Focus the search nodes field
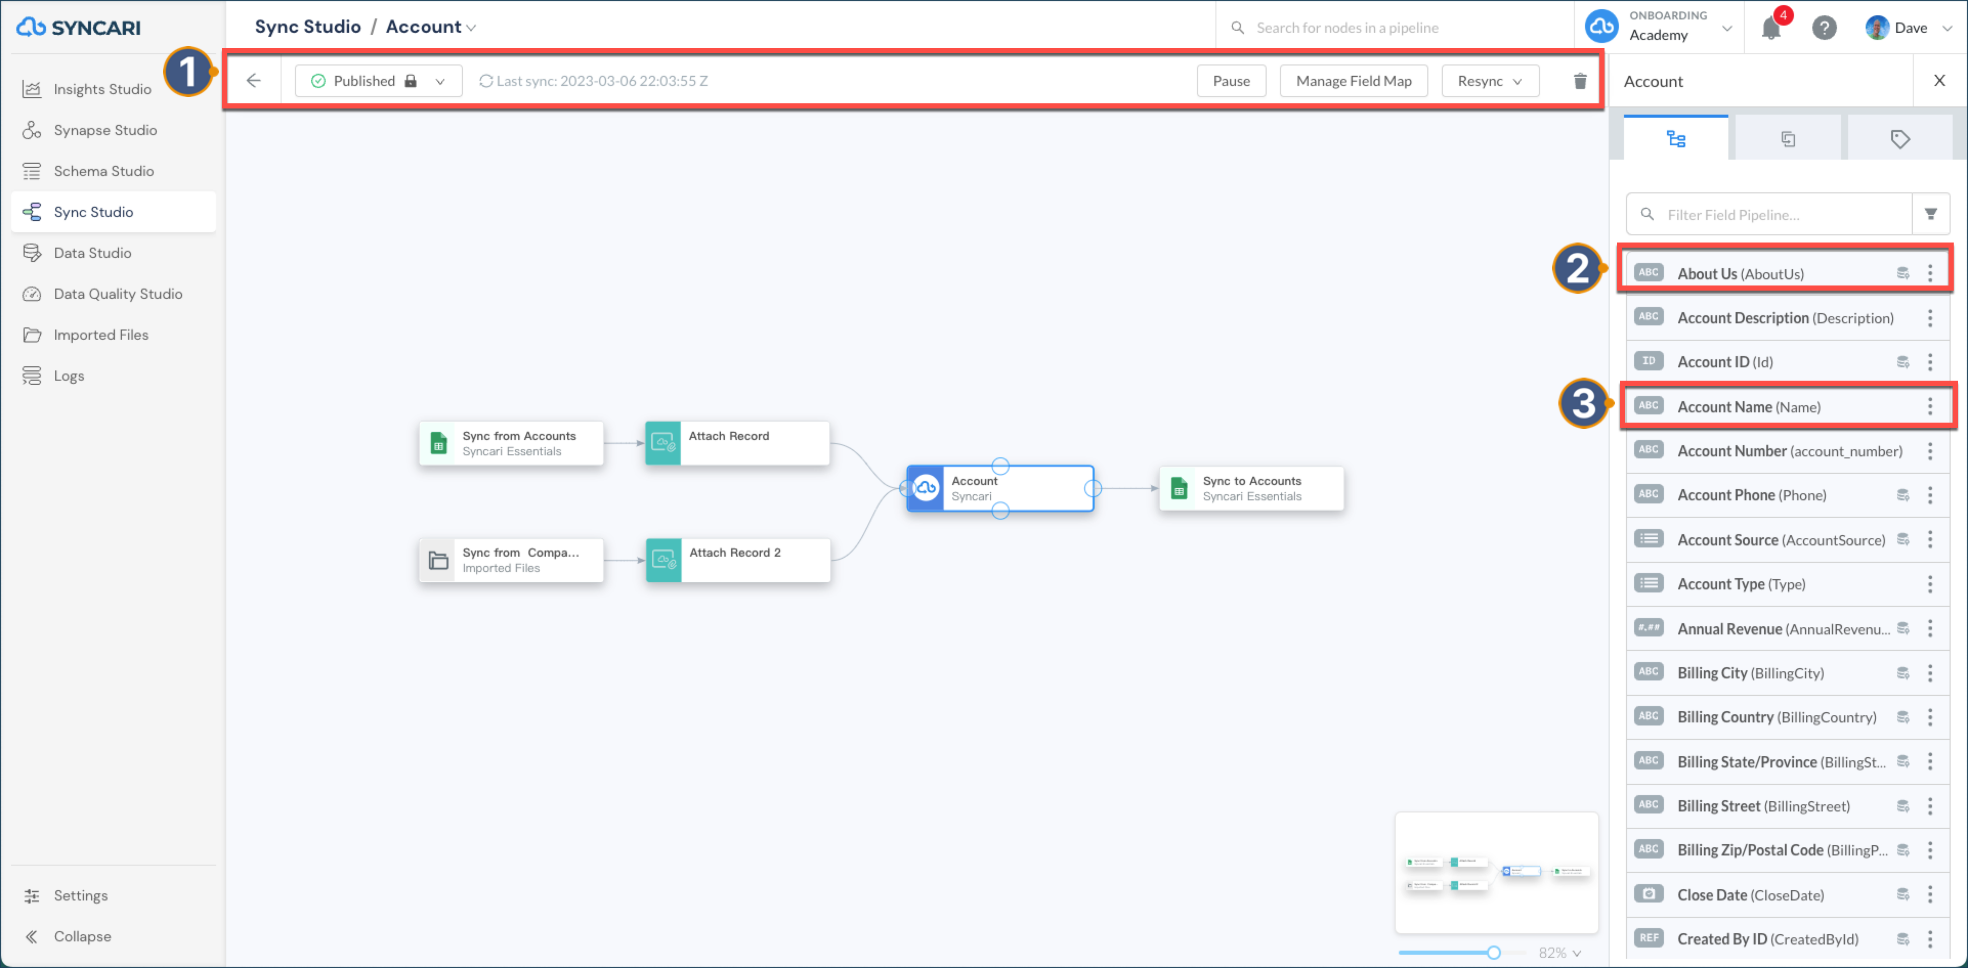This screenshot has width=1968, height=968. [x=1394, y=28]
